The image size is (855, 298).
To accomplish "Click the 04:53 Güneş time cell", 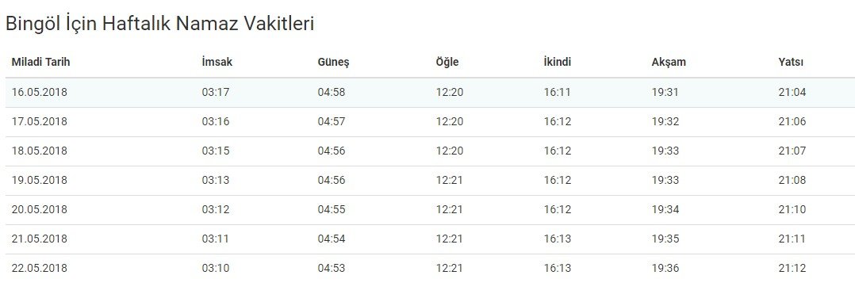I will 332,269.
